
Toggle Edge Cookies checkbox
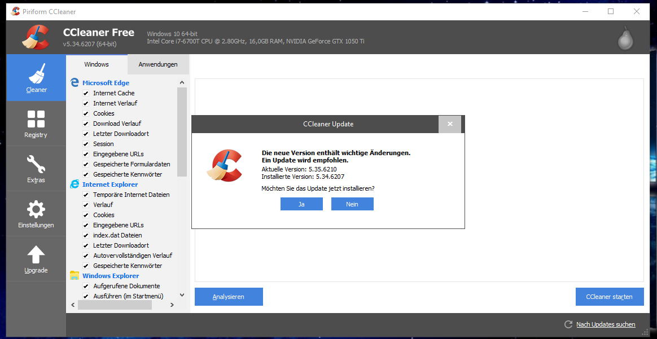85,113
